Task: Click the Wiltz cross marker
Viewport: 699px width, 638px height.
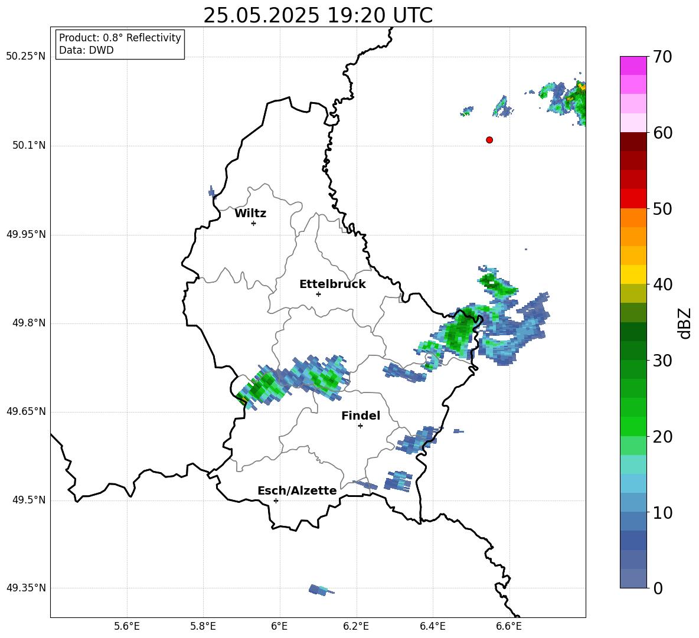Action: click(x=254, y=223)
